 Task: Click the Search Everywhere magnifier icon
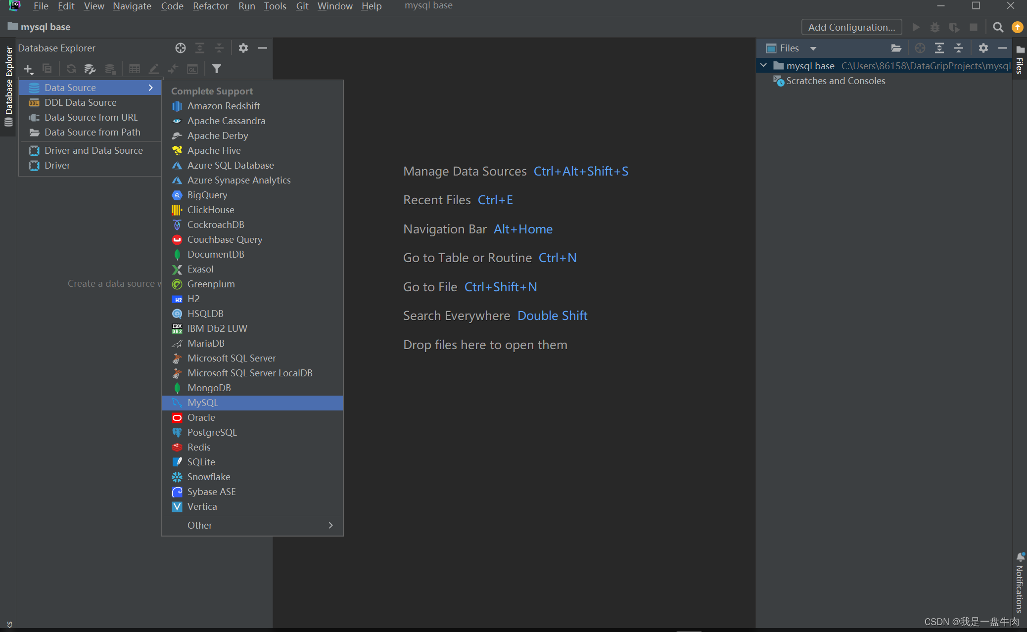(x=998, y=27)
